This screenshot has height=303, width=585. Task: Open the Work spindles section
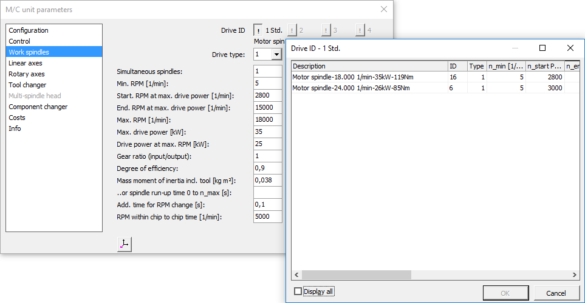click(x=29, y=52)
